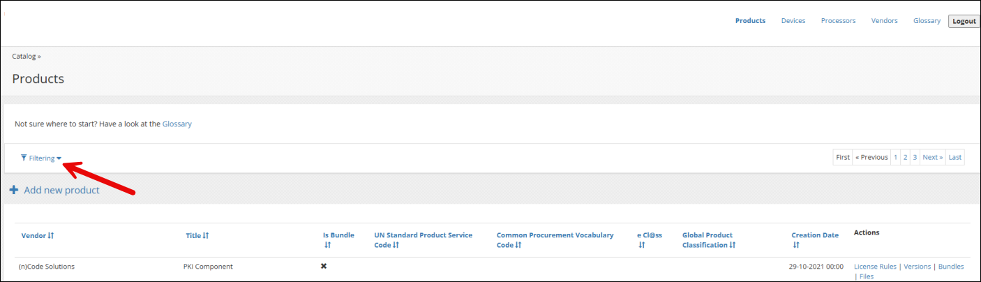
Task: Sort by Global Product Classification
Action: [x=709, y=240]
